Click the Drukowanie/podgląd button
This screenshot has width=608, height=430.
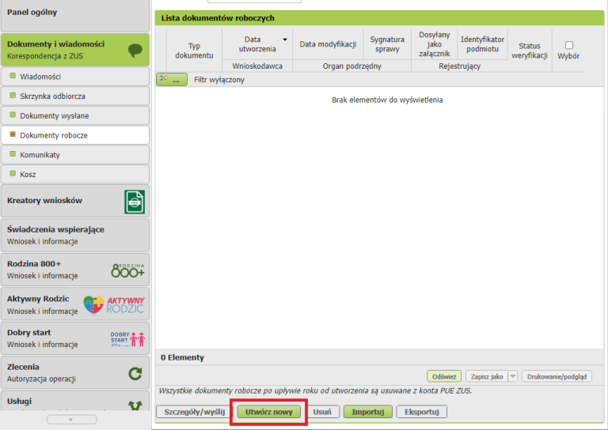[557, 377]
